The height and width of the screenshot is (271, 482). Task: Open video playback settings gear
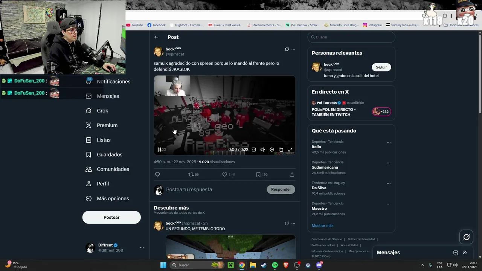272,149
